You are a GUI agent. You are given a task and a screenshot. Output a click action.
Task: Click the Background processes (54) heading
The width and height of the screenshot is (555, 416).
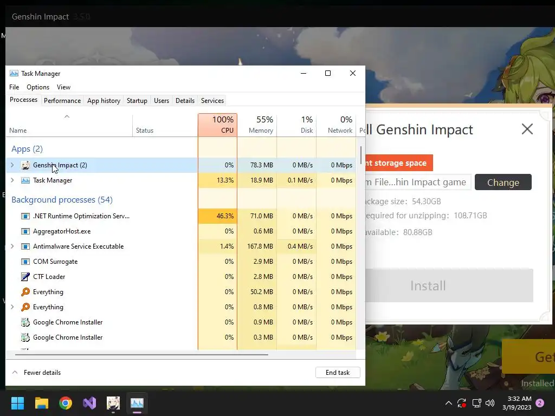pyautogui.click(x=62, y=200)
